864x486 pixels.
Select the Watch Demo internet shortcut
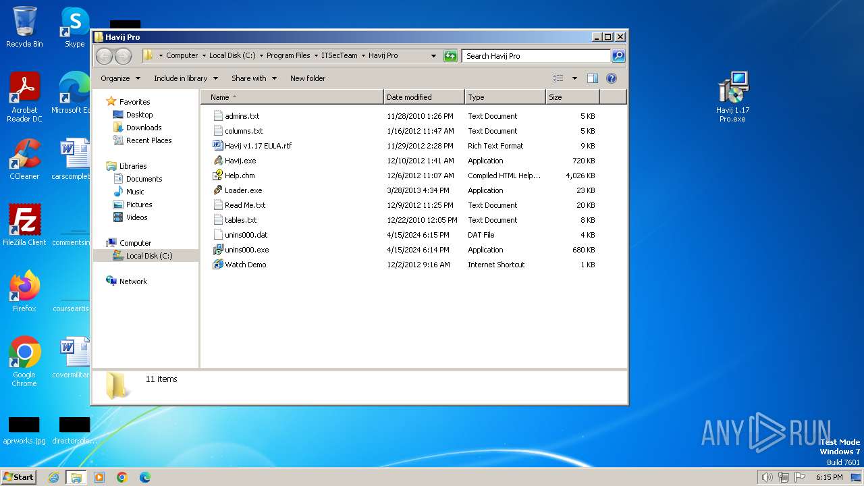(239, 265)
